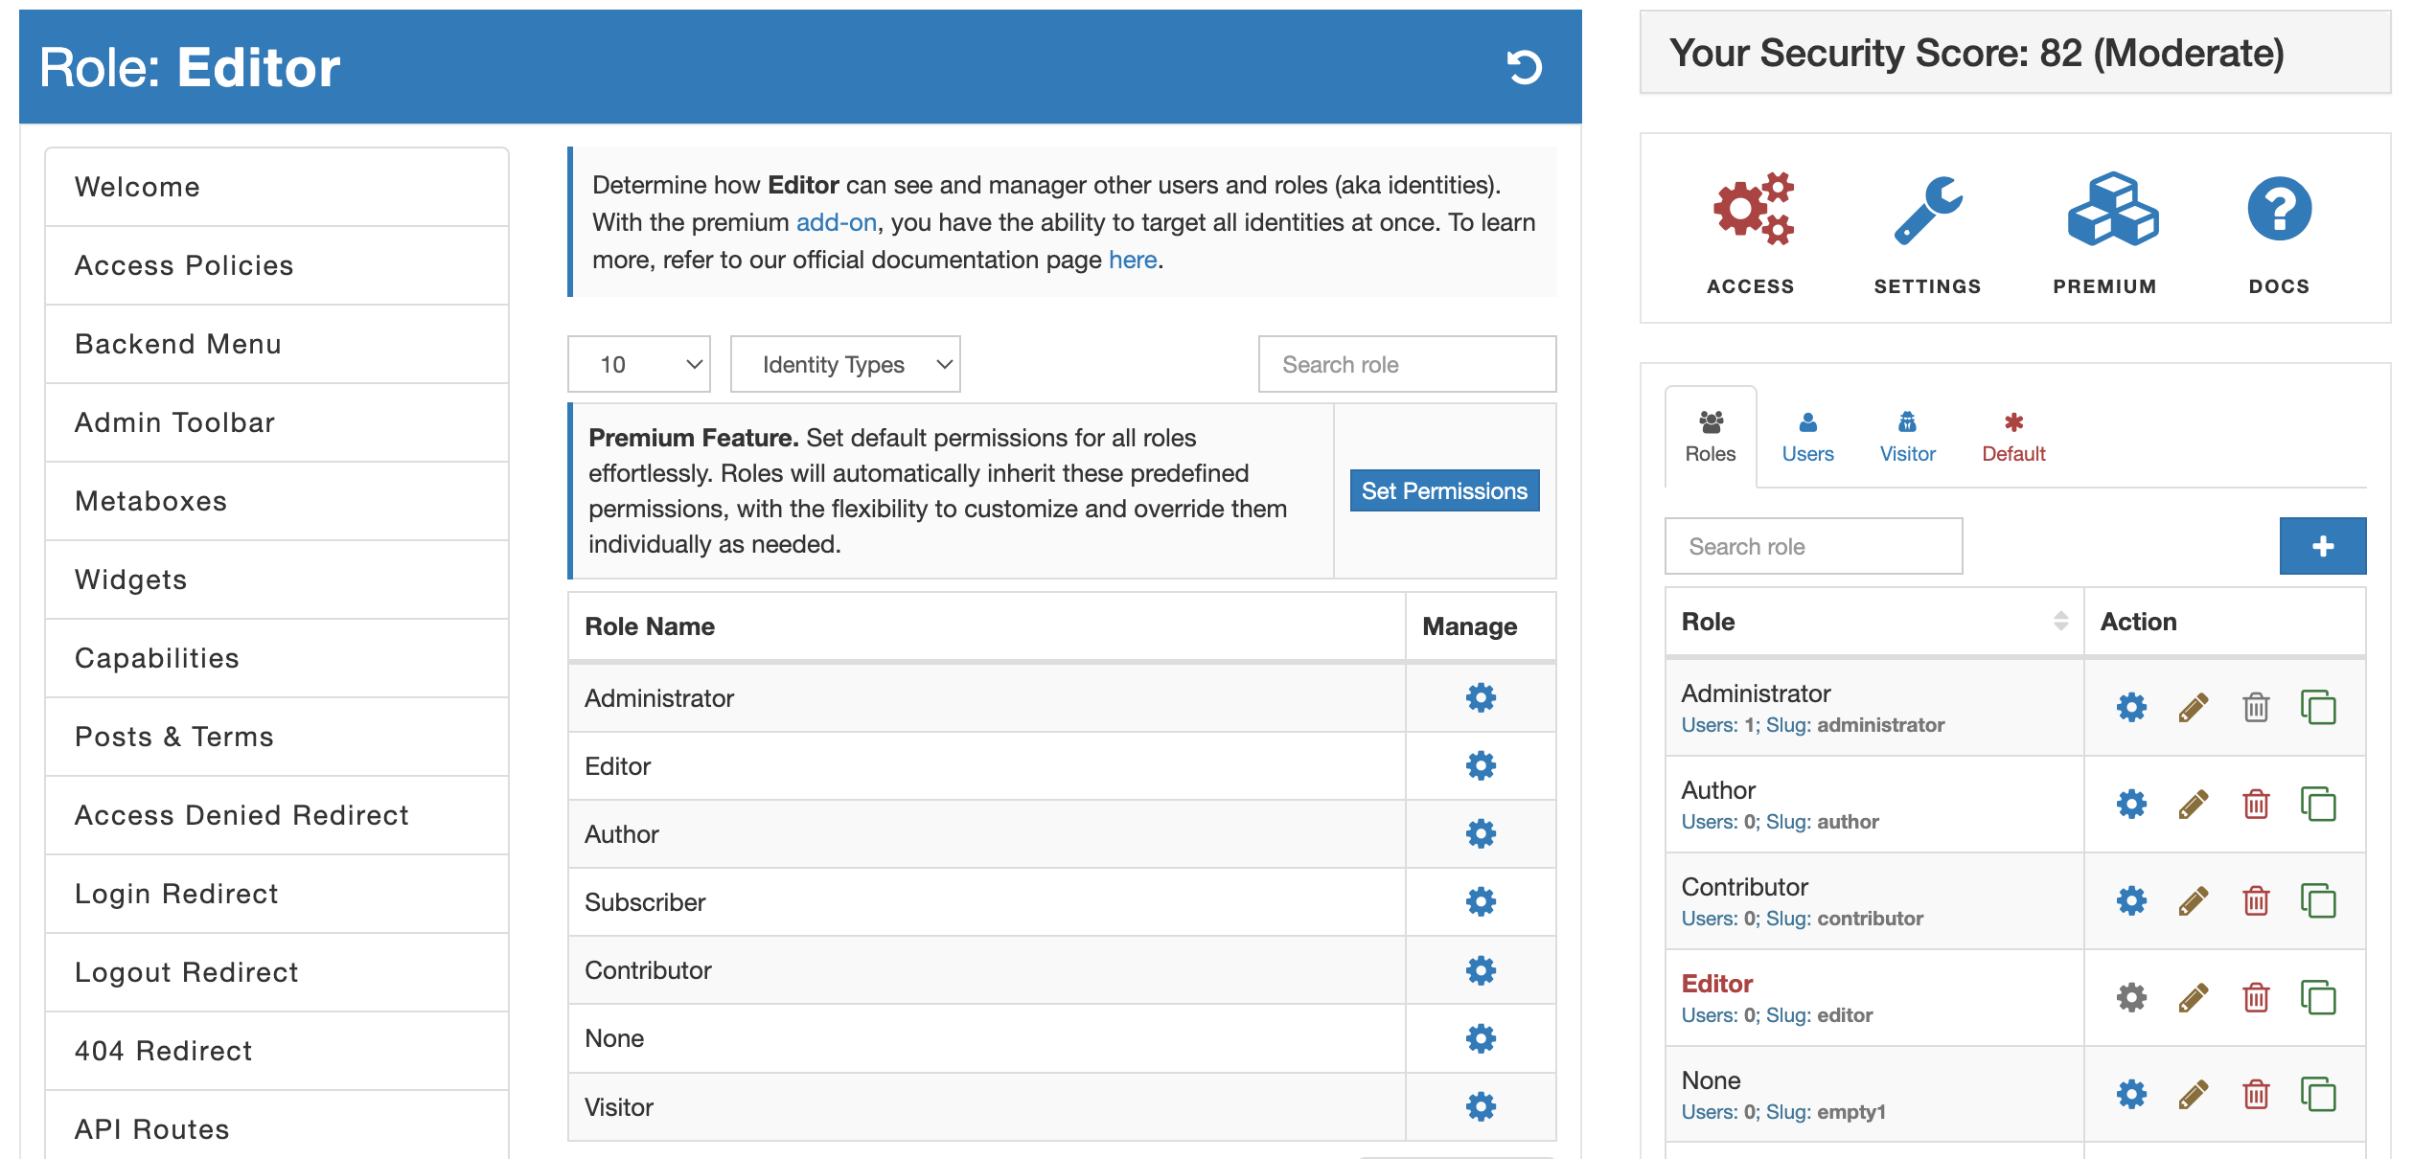2413x1159 pixels.
Task: Click the Search role field above the Role Name table
Action: pyautogui.click(x=1406, y=364)
